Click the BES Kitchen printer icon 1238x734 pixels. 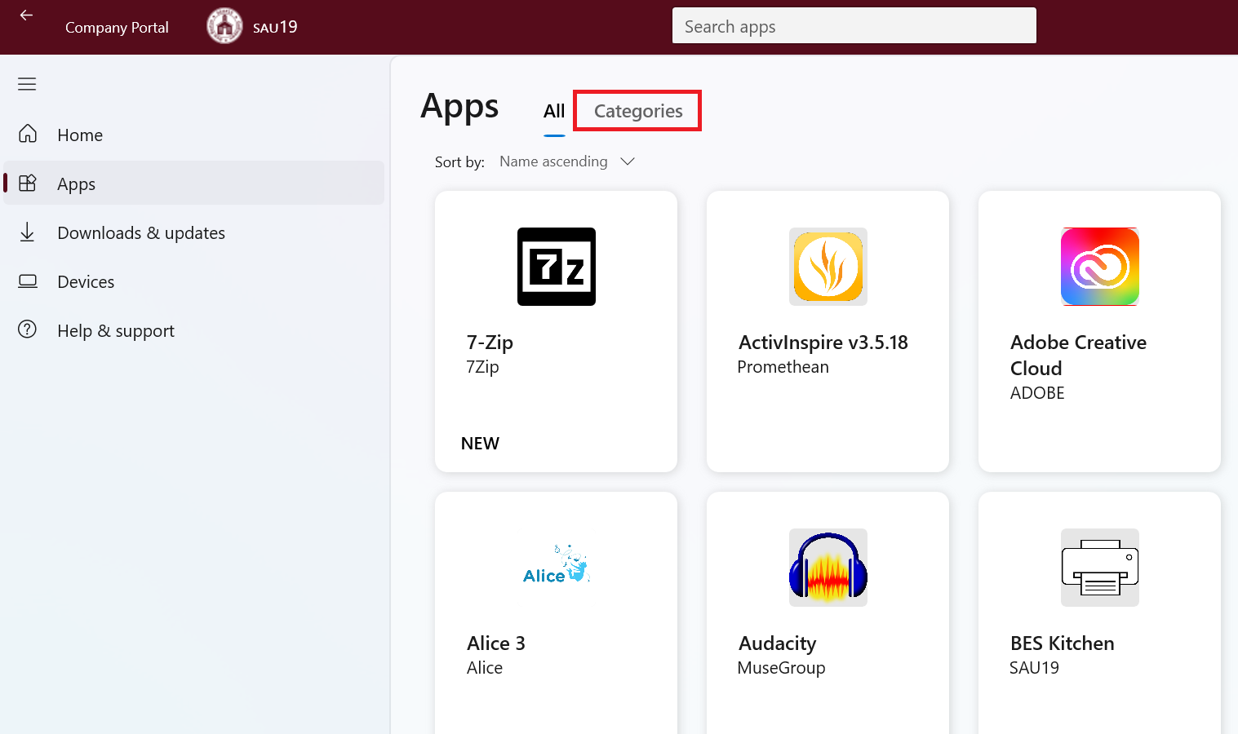1100,568
